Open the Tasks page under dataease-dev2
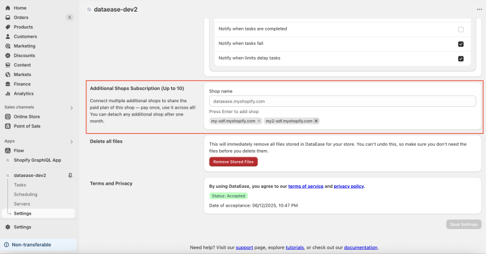 point(20,185)
